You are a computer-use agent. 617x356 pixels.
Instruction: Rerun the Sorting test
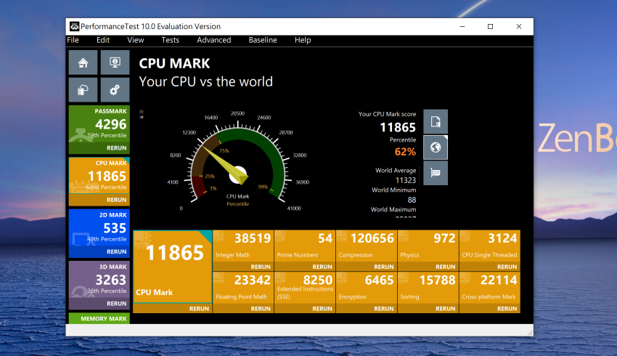(x=446, y=309)
